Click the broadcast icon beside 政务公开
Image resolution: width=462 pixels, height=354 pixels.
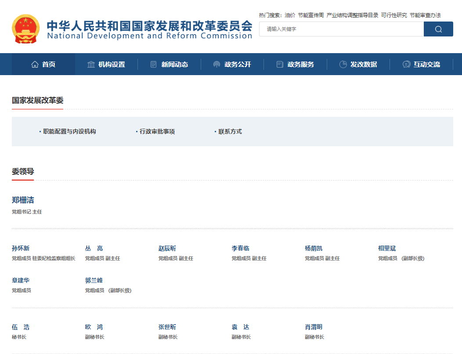(x=217, y=65)
